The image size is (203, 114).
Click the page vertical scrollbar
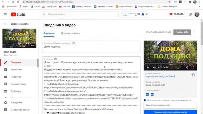(x=202, y=34)
